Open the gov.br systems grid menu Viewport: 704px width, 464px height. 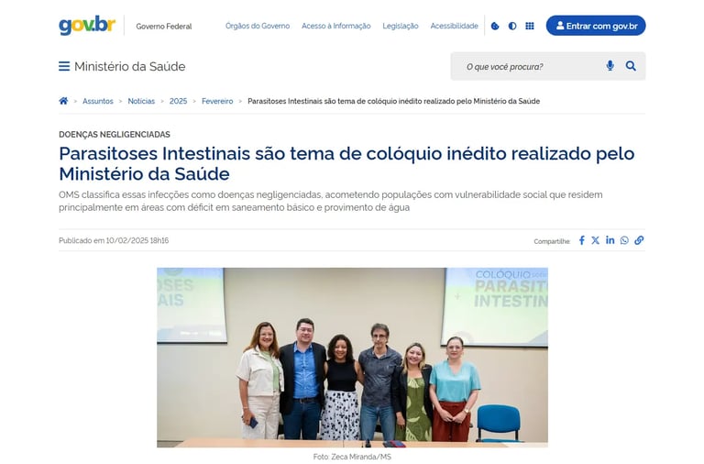pyautogui.click(x=530, y=26)
